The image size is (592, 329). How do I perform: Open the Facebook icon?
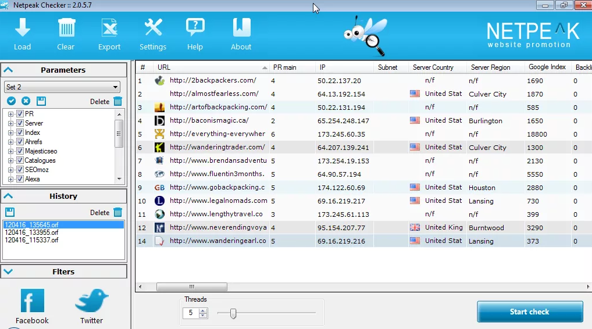(32, 301)
